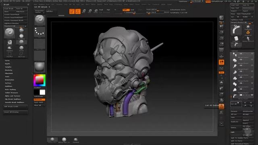Screen dimensions: 258x145
Task: Open the Alpha menu
Action: tap(35, 4)
